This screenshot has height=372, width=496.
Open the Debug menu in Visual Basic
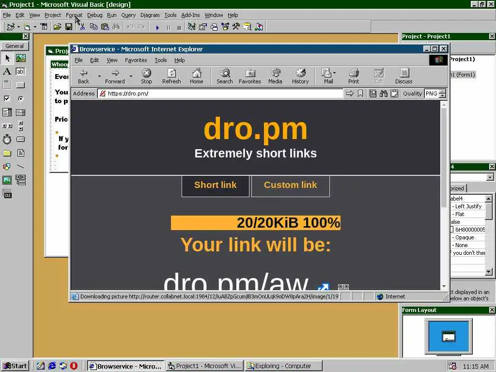point(94,15)
